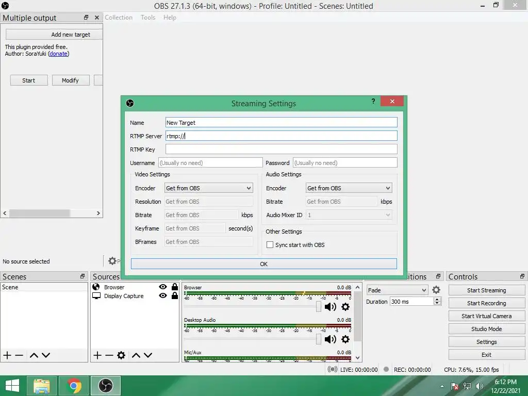Click the Name input field
This screenshot has width=528, height=396.
(281, 122)
